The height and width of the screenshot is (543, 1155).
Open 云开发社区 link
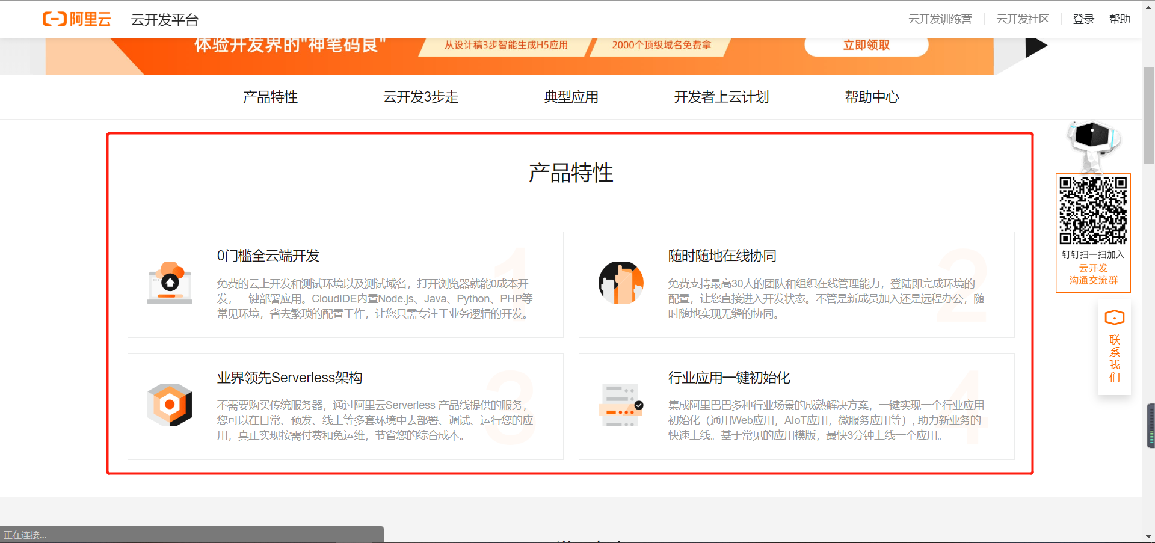[x=1023, y=19]
